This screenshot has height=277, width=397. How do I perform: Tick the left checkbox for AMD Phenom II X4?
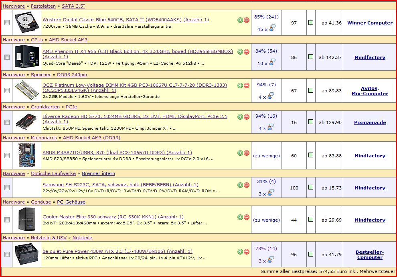click(7, 57)
